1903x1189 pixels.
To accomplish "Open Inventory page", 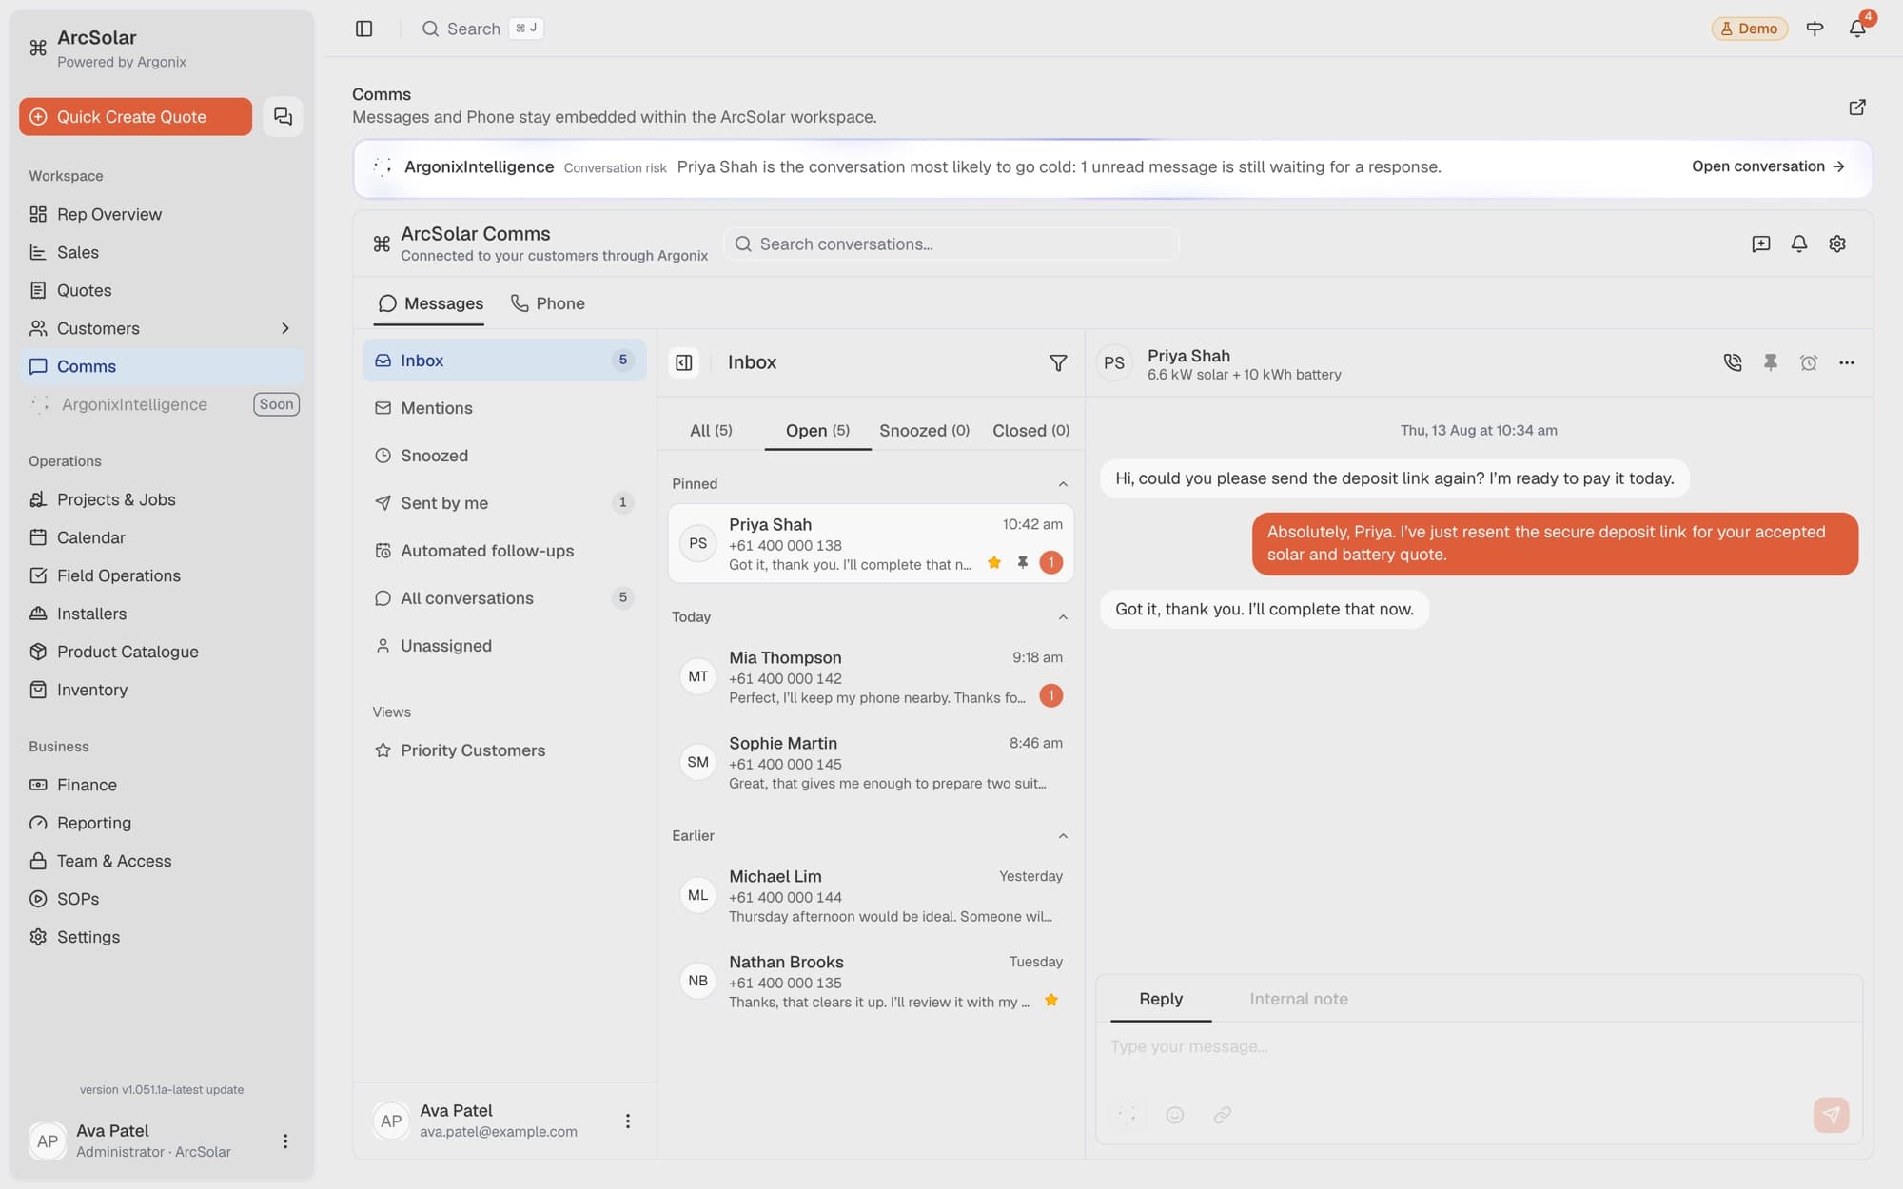I will (162, 690).
